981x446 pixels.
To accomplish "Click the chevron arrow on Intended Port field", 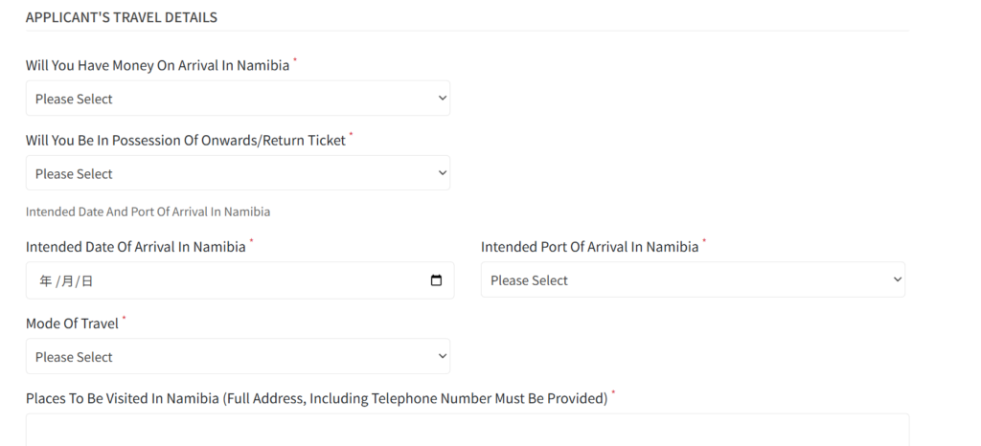I will (897, 279).
